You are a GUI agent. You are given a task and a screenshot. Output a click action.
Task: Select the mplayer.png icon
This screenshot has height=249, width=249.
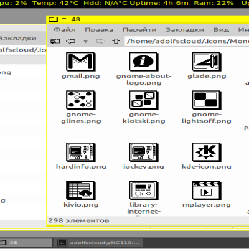click(207, 190)
